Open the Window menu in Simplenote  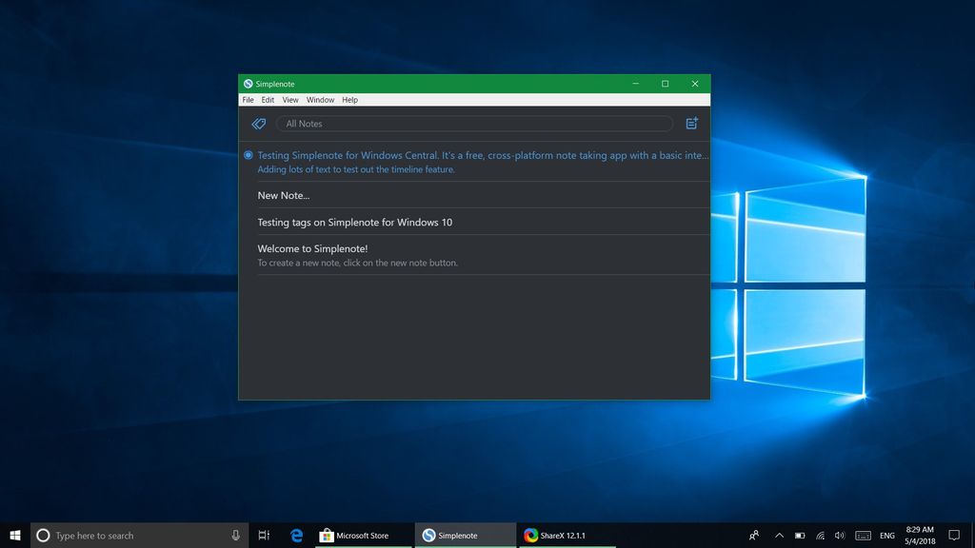[x=320, y=99]
